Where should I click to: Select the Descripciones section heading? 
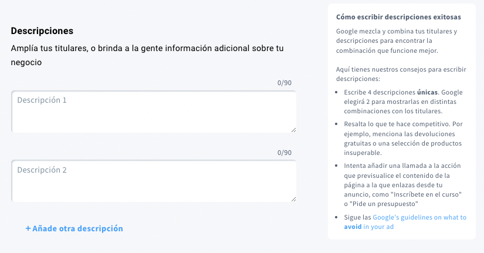pyautogui.click(x=42, y=31)
